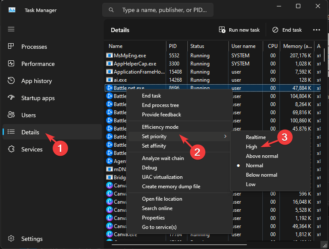
Task: Select the ApplicationFrameHost process icon
Action: tap(110, 72)
